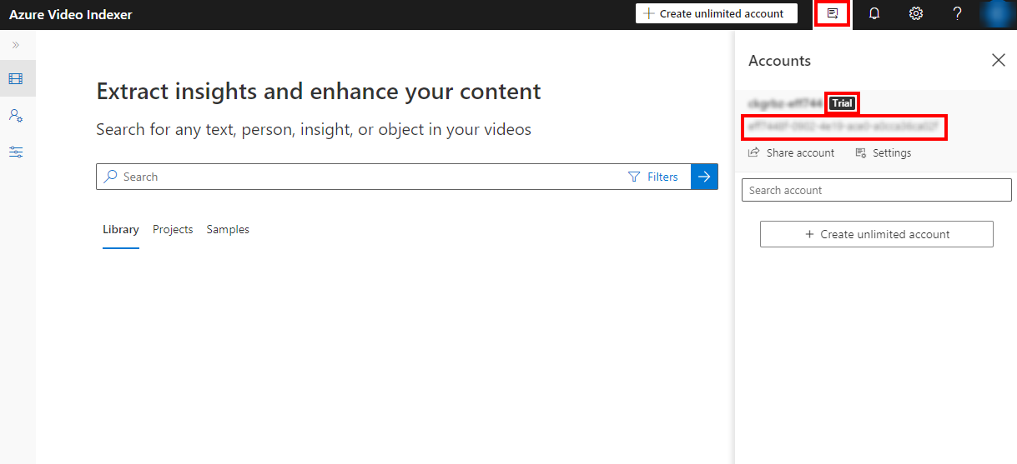Close the Accounts panel

click(x=998, y=60)
